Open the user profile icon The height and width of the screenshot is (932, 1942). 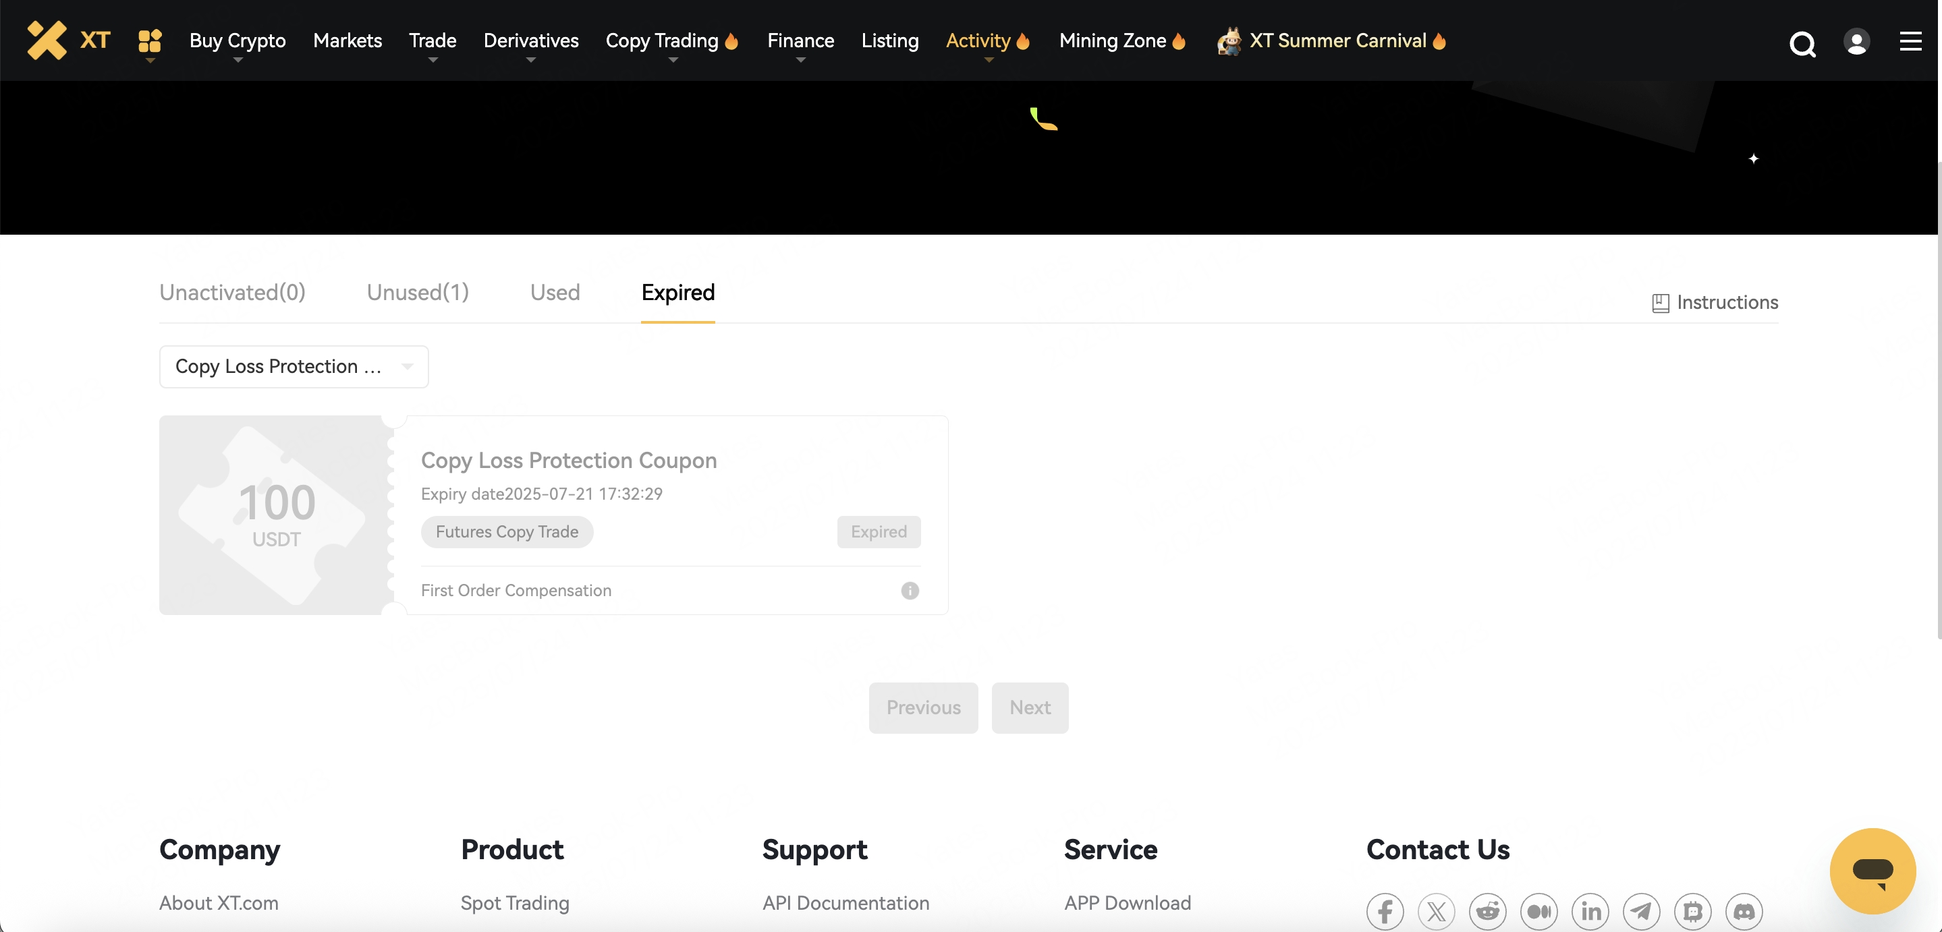click(1856, 41)
